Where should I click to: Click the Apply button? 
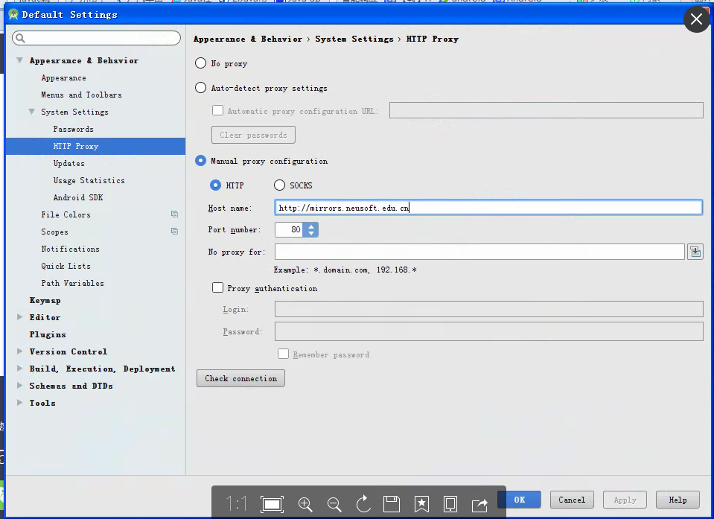click(x=625, y=500)
